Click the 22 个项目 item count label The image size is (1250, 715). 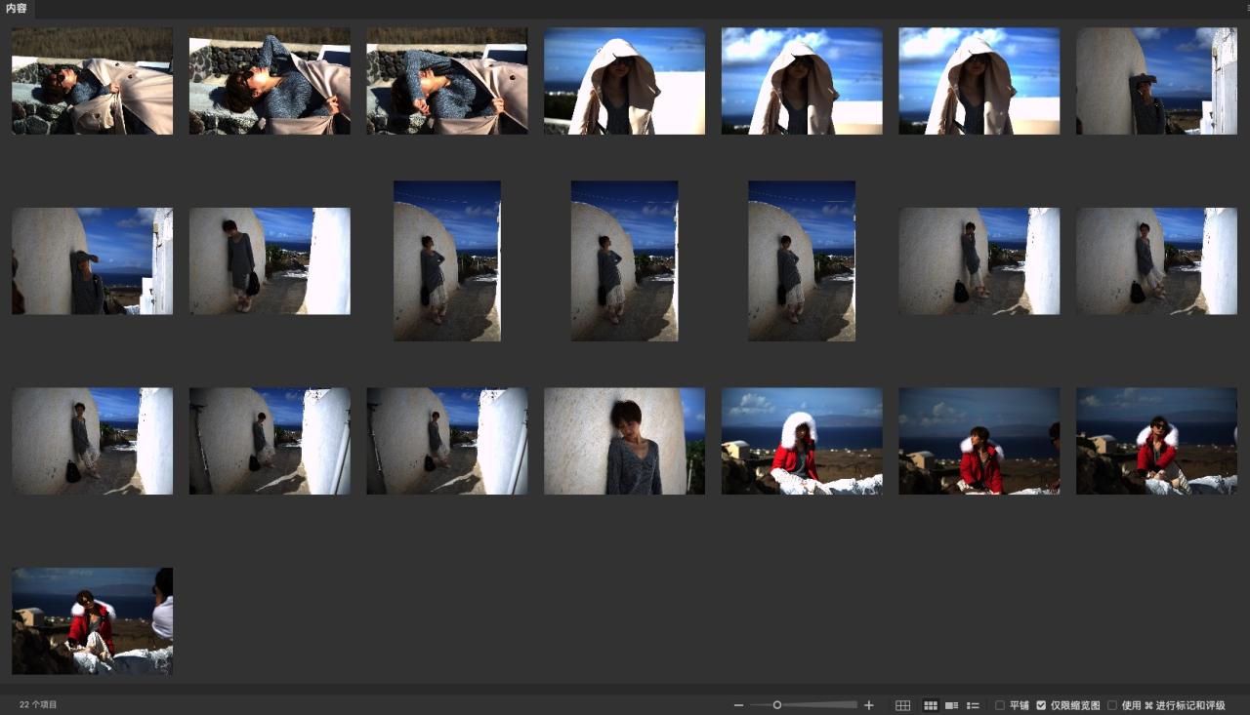pyautogui.click(x=38, y=704)
